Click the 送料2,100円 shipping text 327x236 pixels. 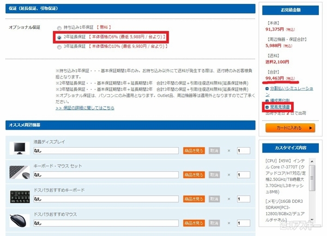point(277,62)
